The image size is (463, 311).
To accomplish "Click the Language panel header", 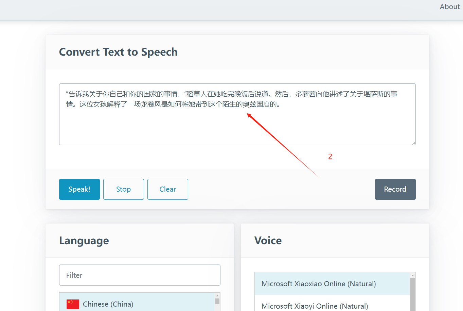I will tap(84, 240).
